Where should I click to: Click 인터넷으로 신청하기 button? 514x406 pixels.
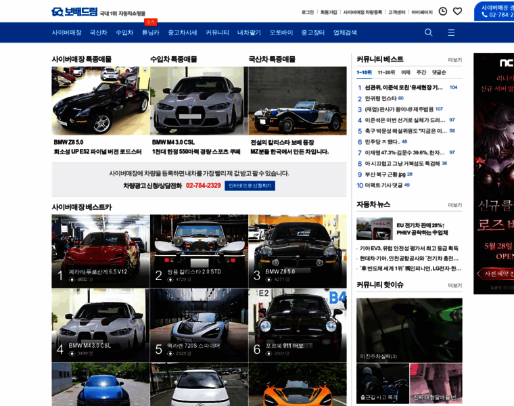point(250,185)
